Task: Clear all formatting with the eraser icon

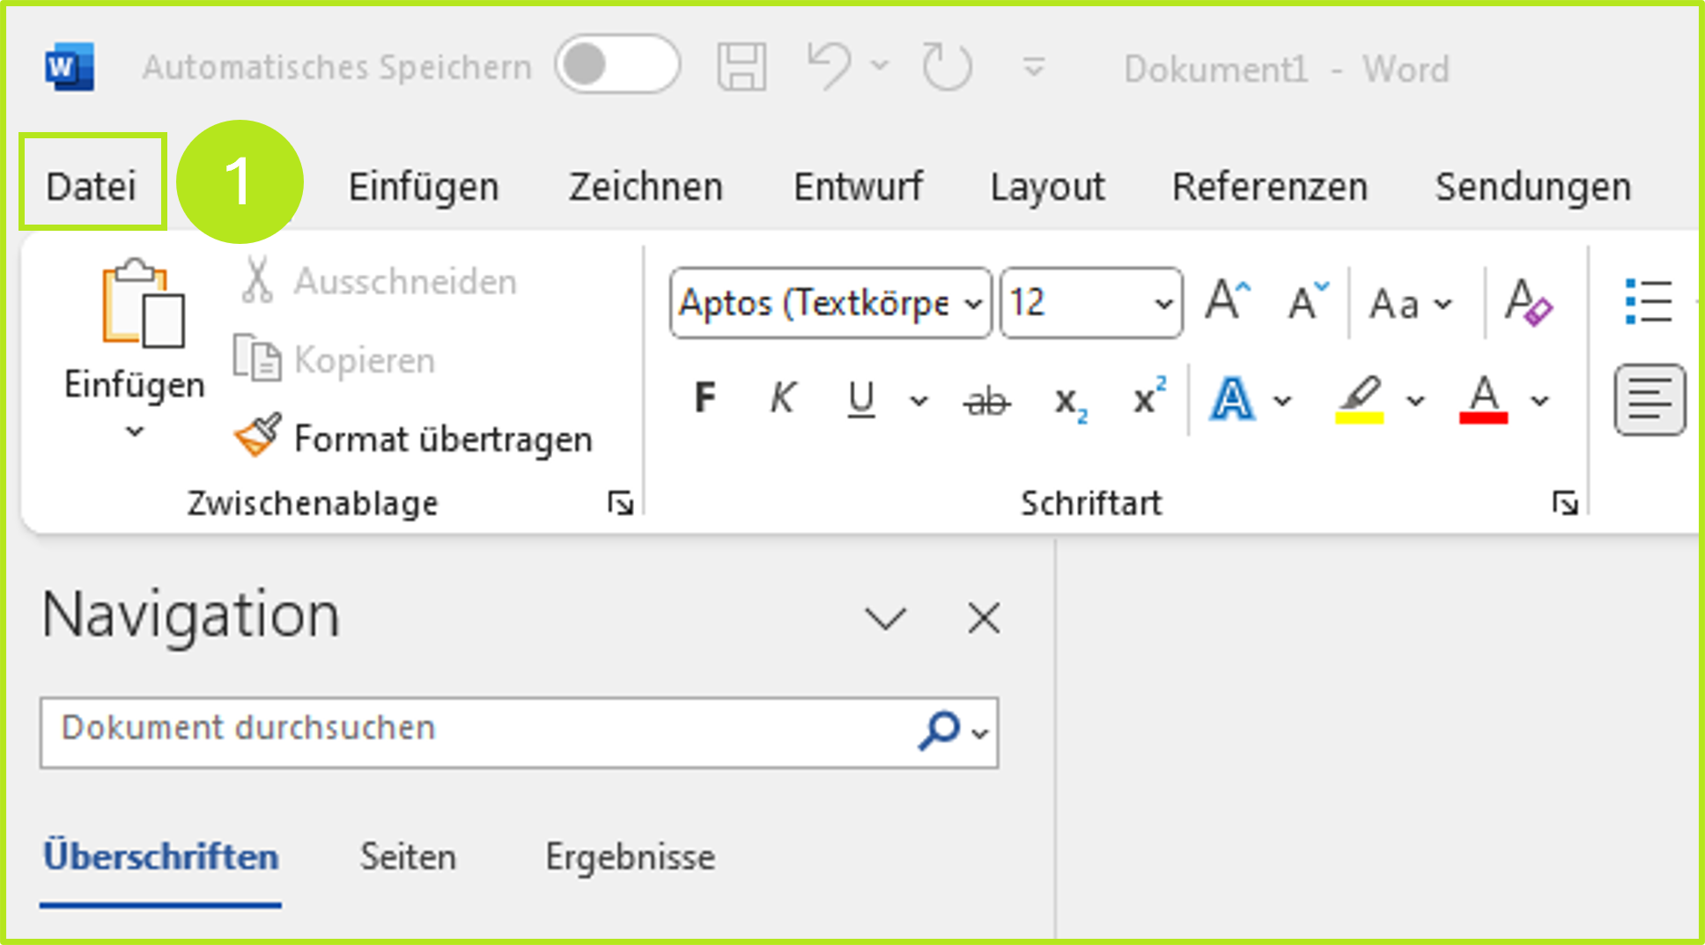Action: pyautogui.click(x=1530, y=304)
